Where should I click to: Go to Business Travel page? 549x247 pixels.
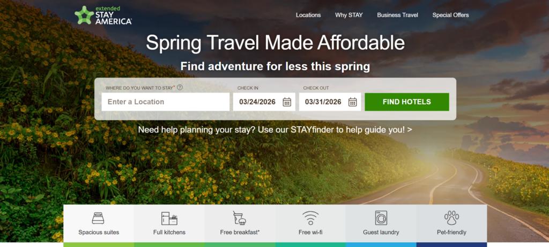coord(397,15)
